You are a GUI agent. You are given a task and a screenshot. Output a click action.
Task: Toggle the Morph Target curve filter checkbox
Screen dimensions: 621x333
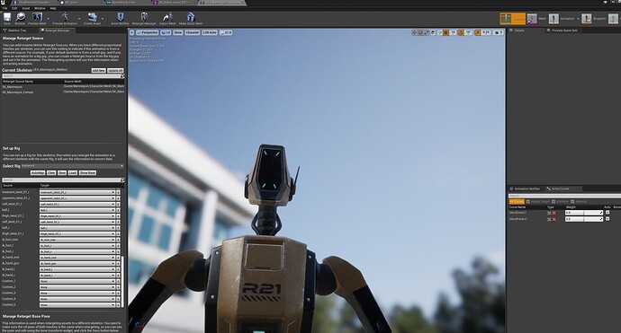click(528, 202)
